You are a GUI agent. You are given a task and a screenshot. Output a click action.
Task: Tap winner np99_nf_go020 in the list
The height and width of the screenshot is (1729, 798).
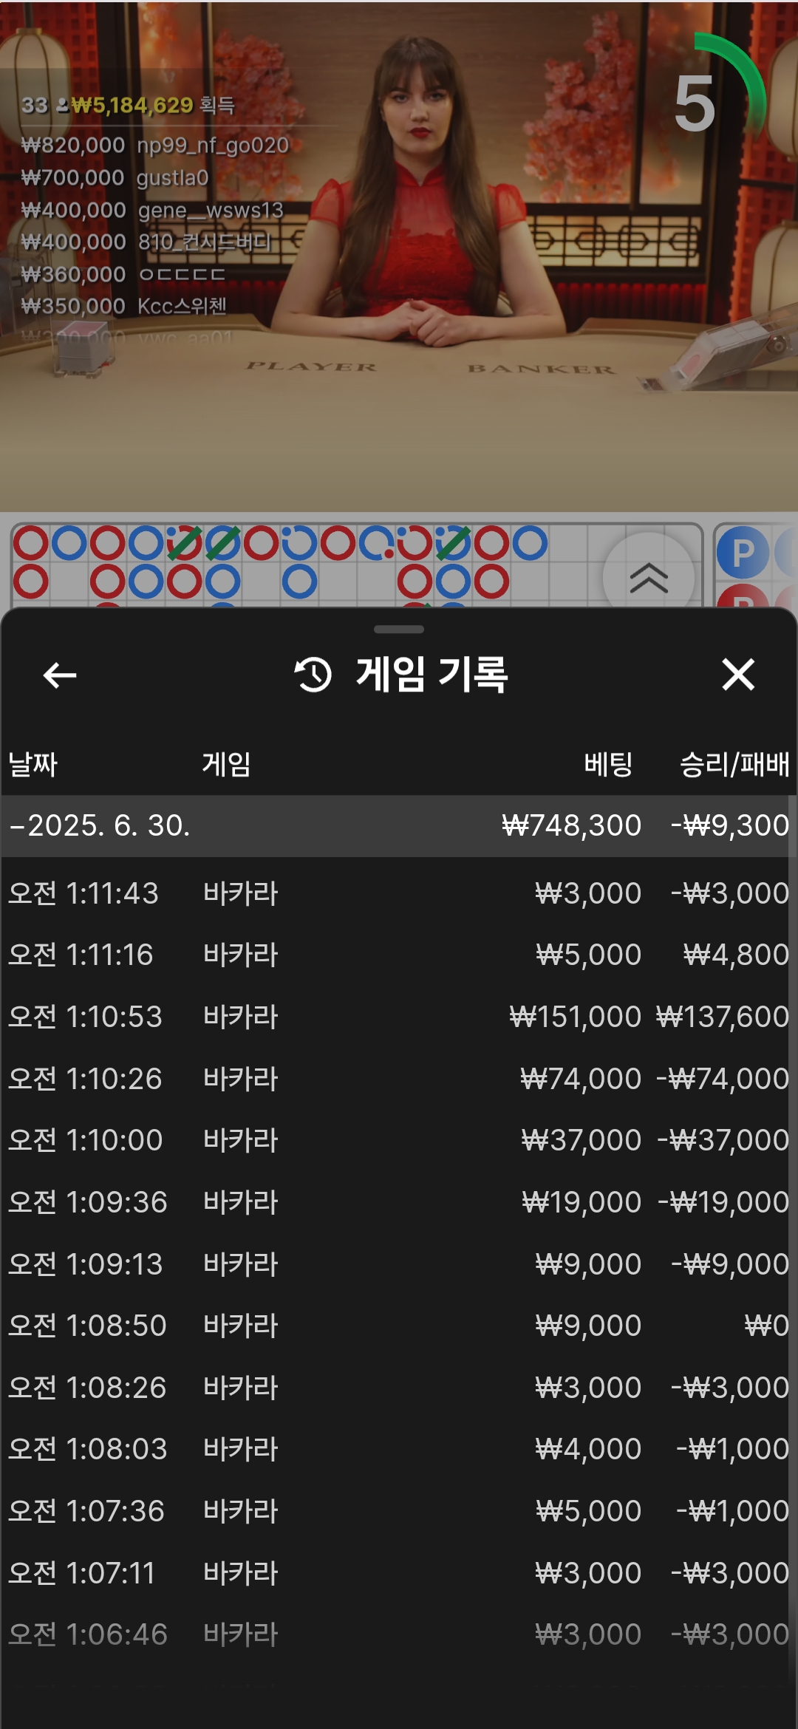213,145
